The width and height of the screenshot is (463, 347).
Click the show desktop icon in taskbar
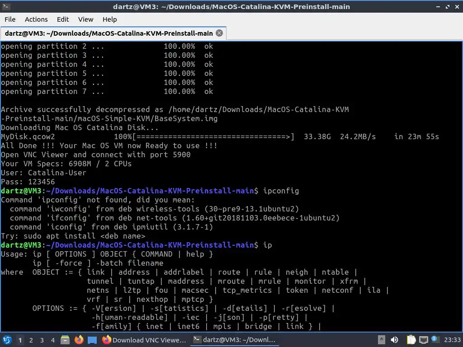[x=92, y=340]
